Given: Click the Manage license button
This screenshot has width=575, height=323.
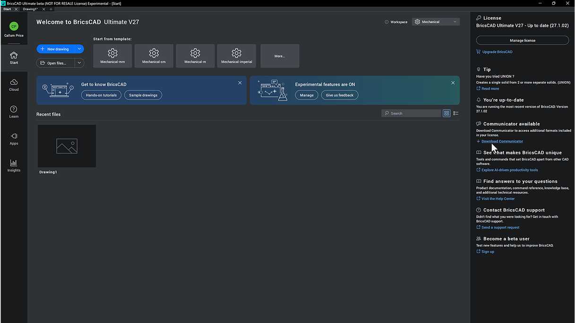Looking at the screenshot, I should (x=523, y=40).
